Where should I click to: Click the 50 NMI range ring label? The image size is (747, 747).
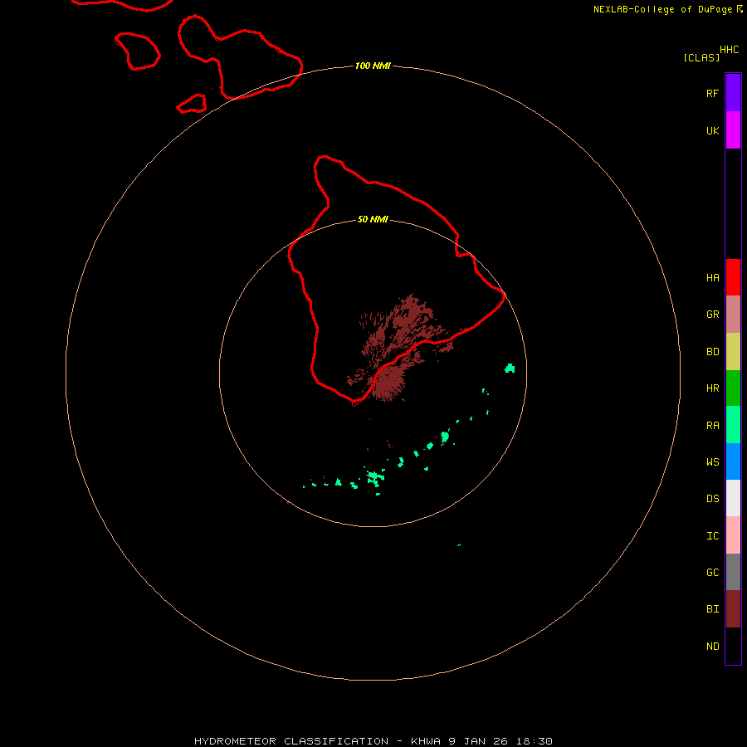click(x=373, y=220)
